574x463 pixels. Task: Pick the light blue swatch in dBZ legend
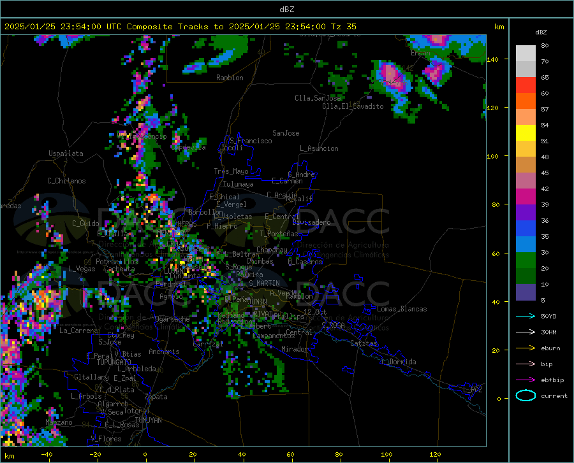pos(526,245)
